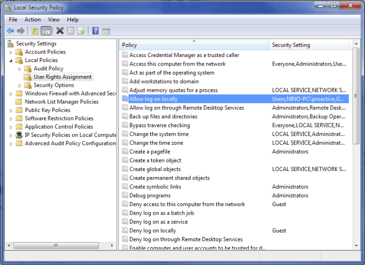The image size is (365, 265).
Task: Click the Network List Manager Policies folder icon
Action: (19, 102)
